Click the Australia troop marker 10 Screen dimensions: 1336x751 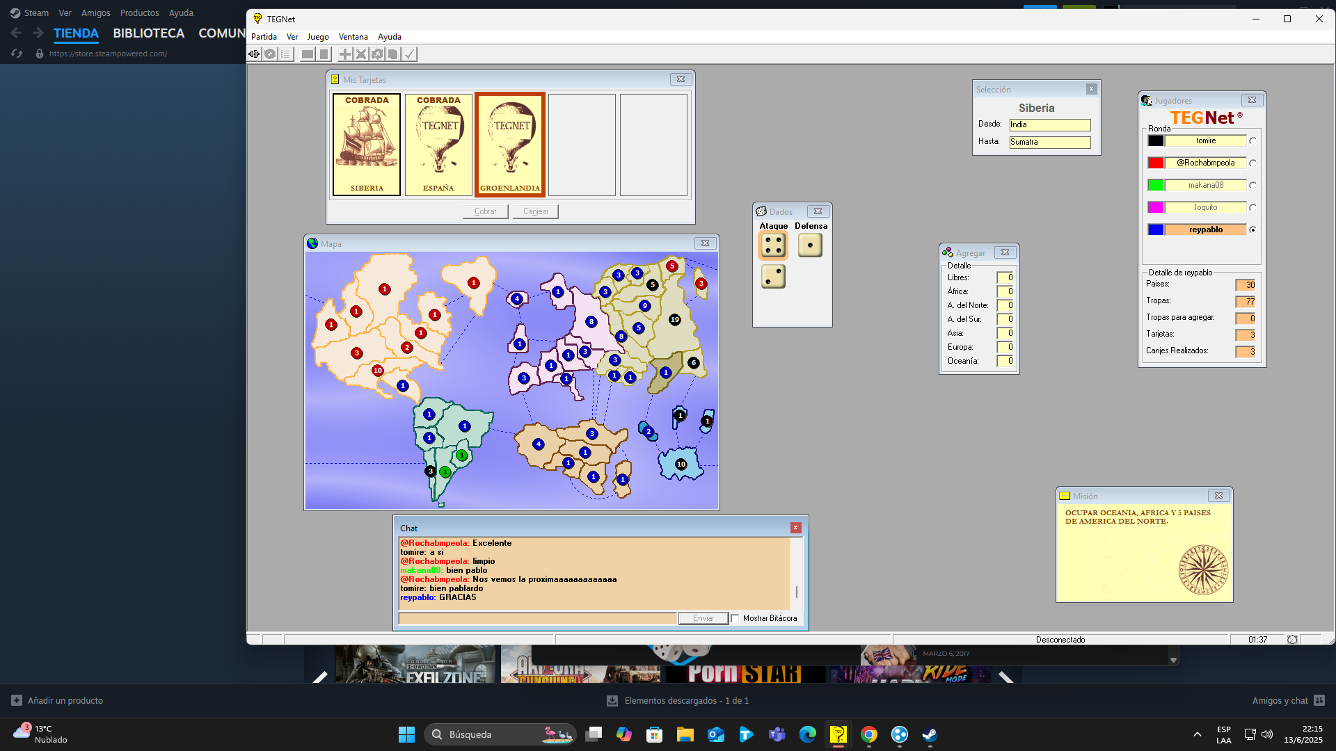(x=681, y=465)
